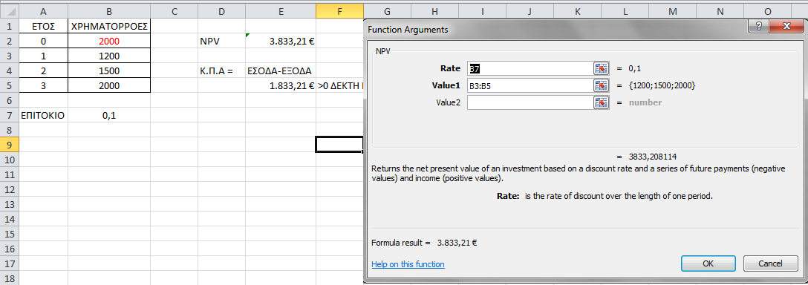Select the cell containing 1500

(x=108, y=71)
